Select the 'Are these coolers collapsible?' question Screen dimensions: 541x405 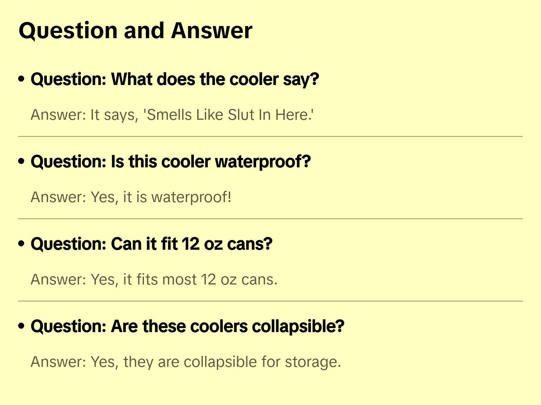[x=187, y=326]
